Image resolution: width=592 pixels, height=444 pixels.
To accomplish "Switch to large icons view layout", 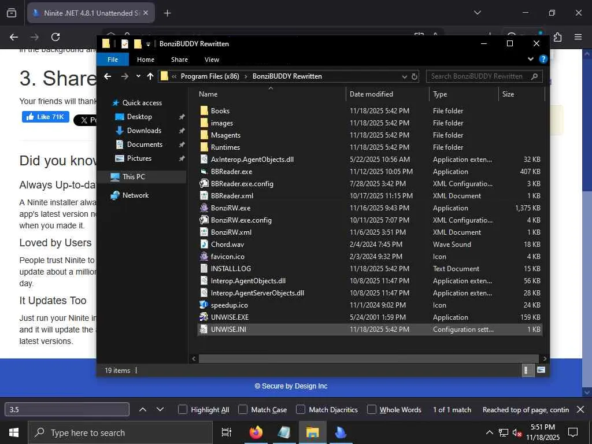I will click(541, 370).
